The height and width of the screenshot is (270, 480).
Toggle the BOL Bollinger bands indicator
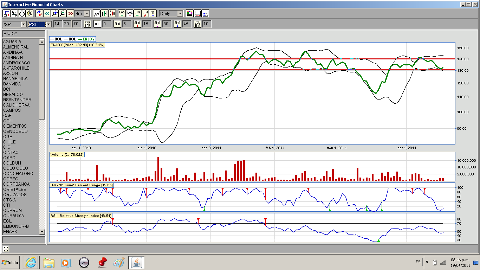(x=97, y=24)
